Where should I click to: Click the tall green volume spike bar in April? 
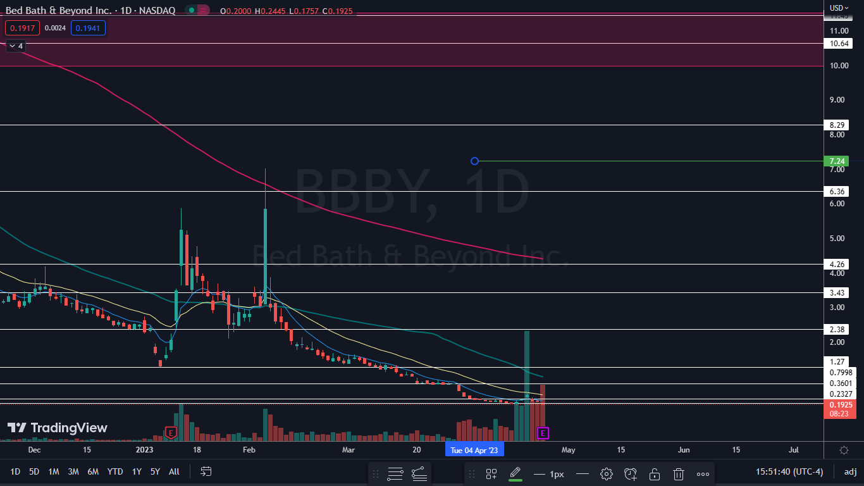tap(526, 386)
